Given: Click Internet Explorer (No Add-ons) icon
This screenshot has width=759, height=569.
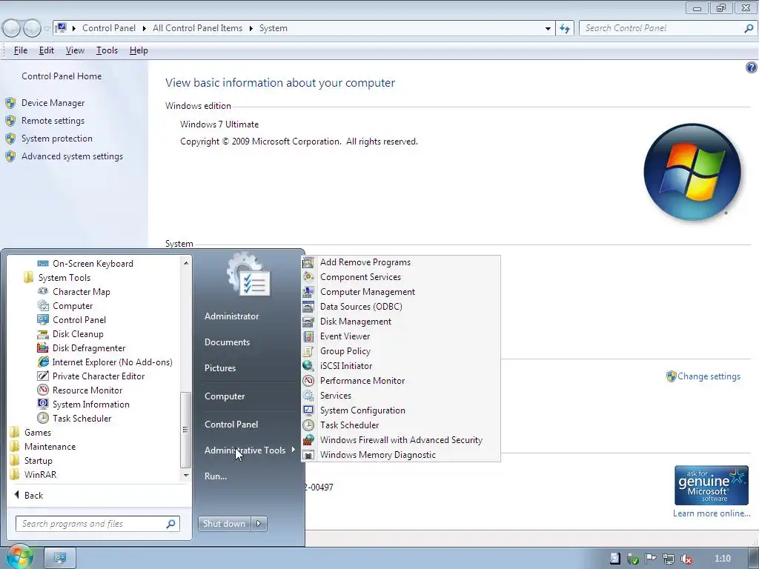Looking at the screenshot, I should click(43, 362).
